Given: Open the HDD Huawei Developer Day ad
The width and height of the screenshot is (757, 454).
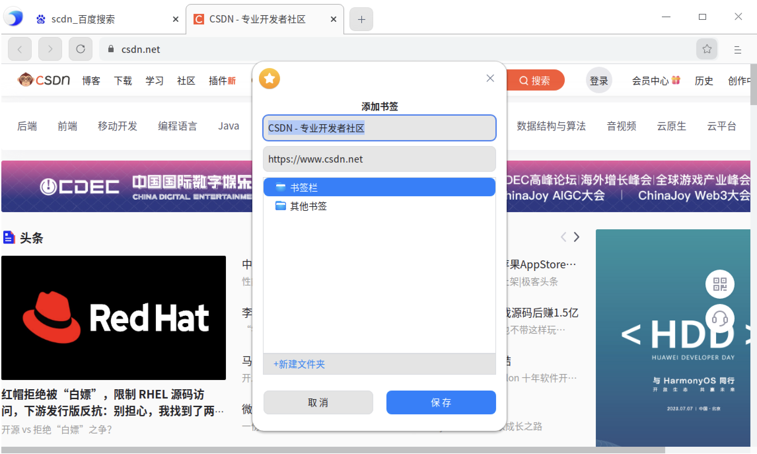Looking at the screenshot, I should pos(673,338).
